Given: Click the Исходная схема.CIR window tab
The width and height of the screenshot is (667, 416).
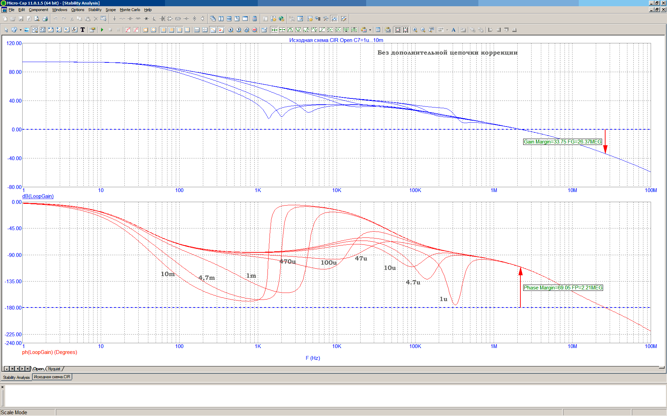Looking at the screenshot, I should tap(52, 377).
